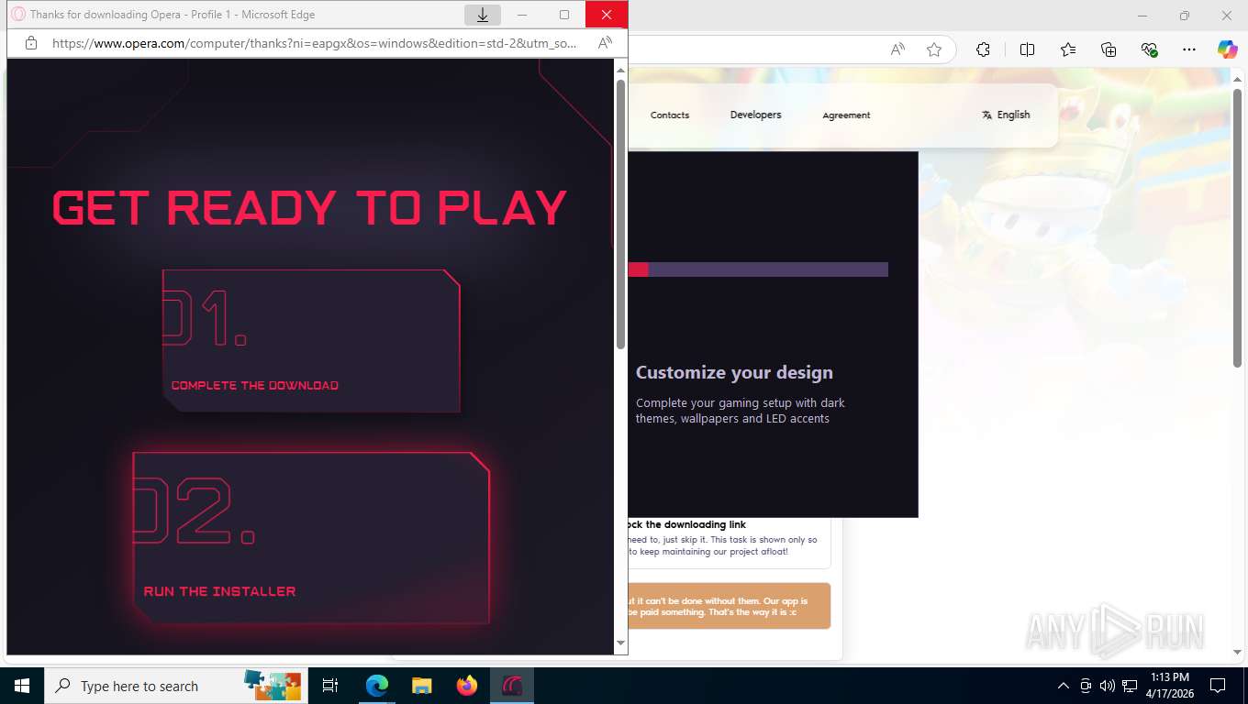Click the popup vertical scrollbar thumb
The width and height of the screenshot is (1248, 704).
coord(620,214)
